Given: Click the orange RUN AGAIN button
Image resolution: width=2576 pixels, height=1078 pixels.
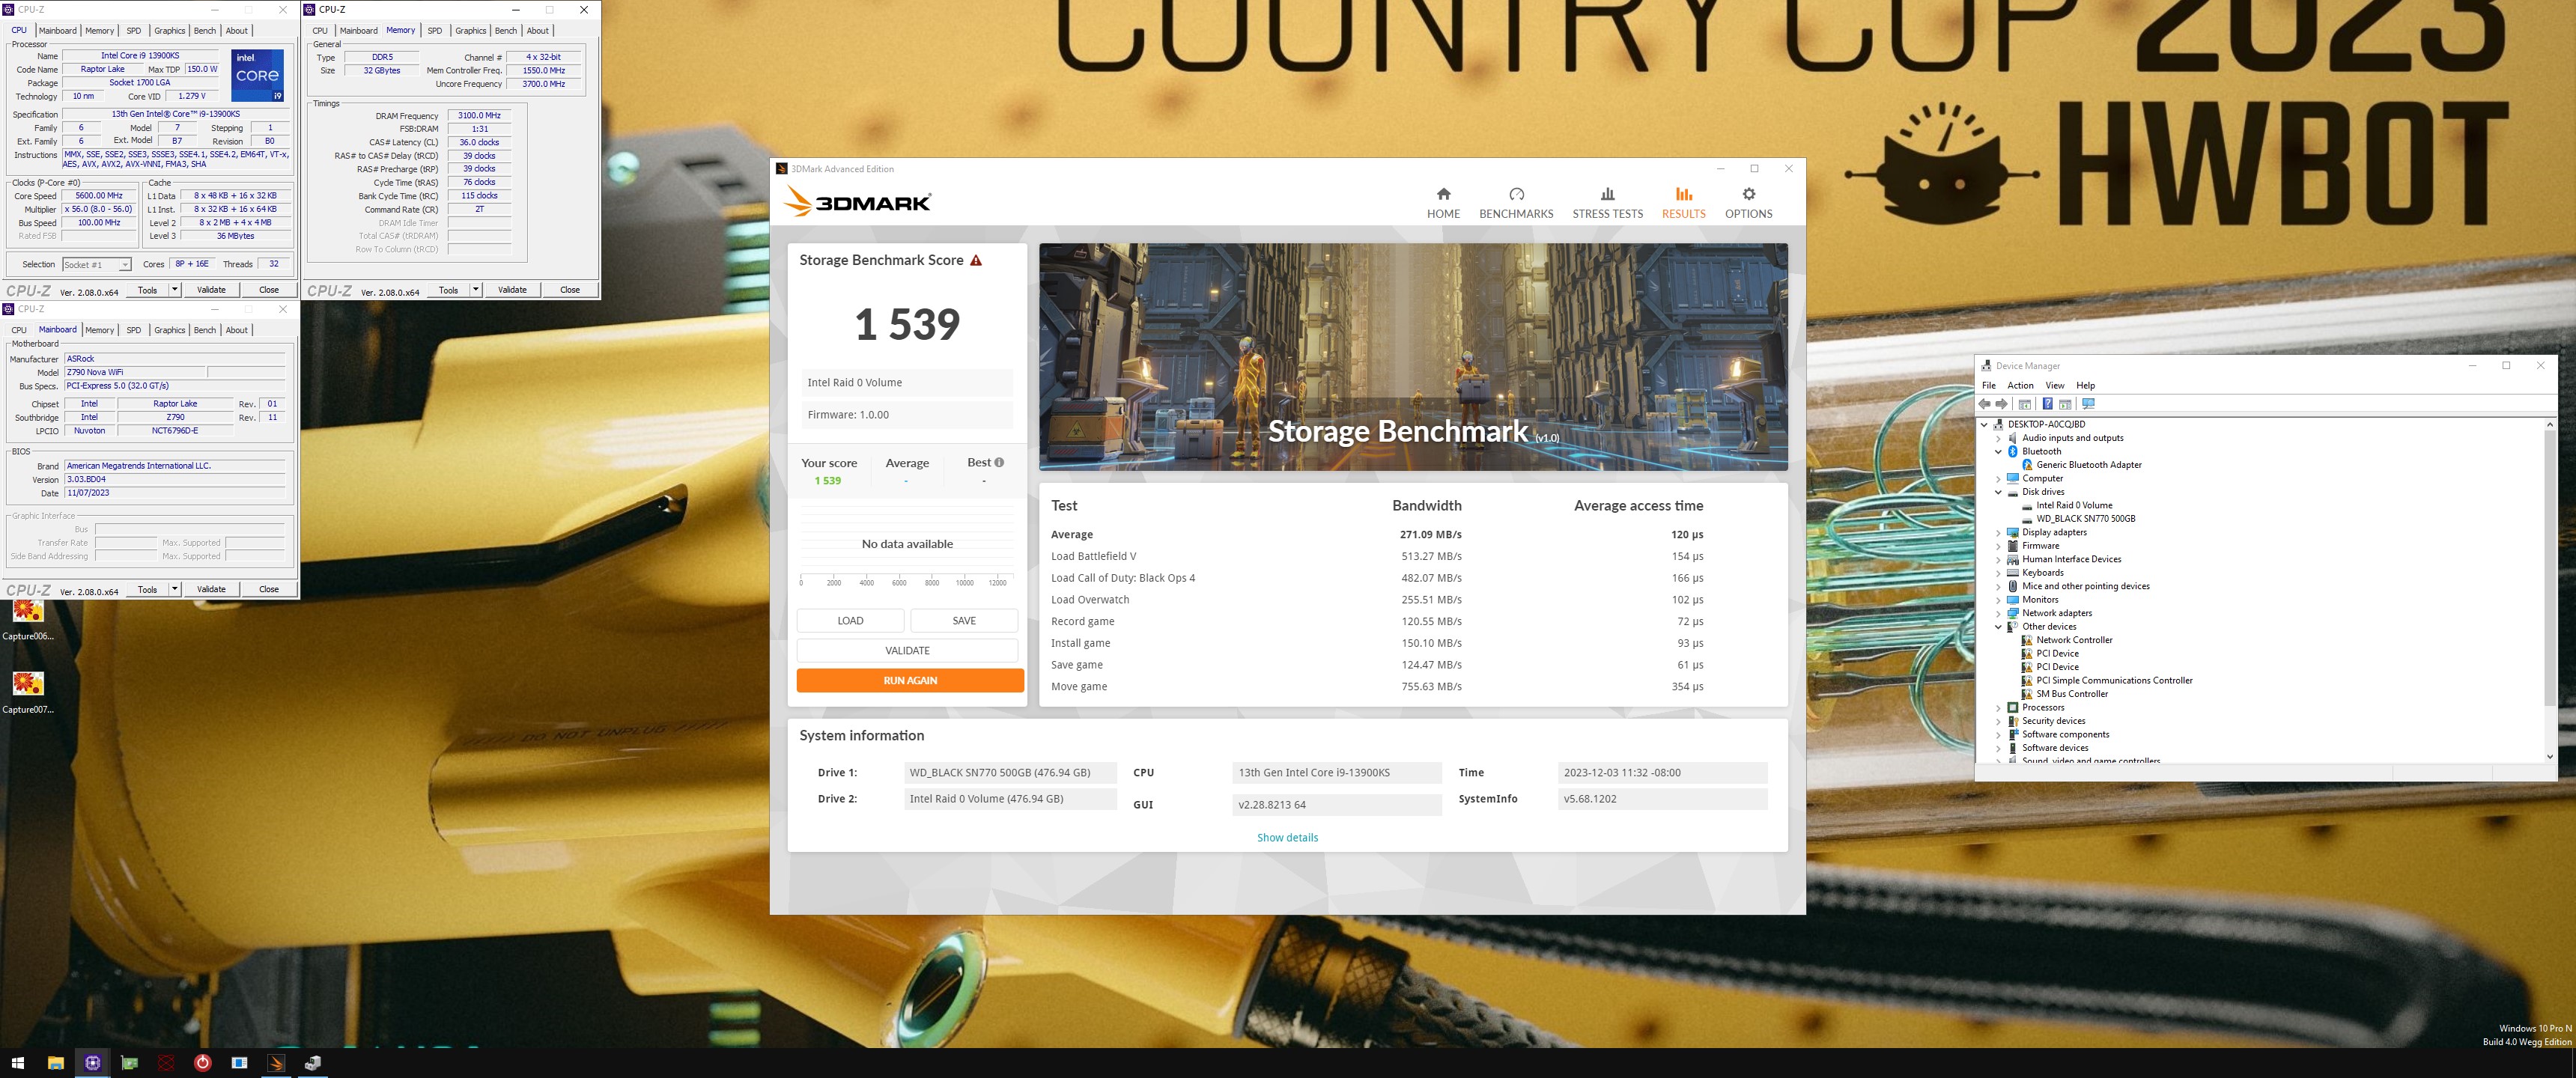Looking at the screenshot, I should [x=910, y=681].
